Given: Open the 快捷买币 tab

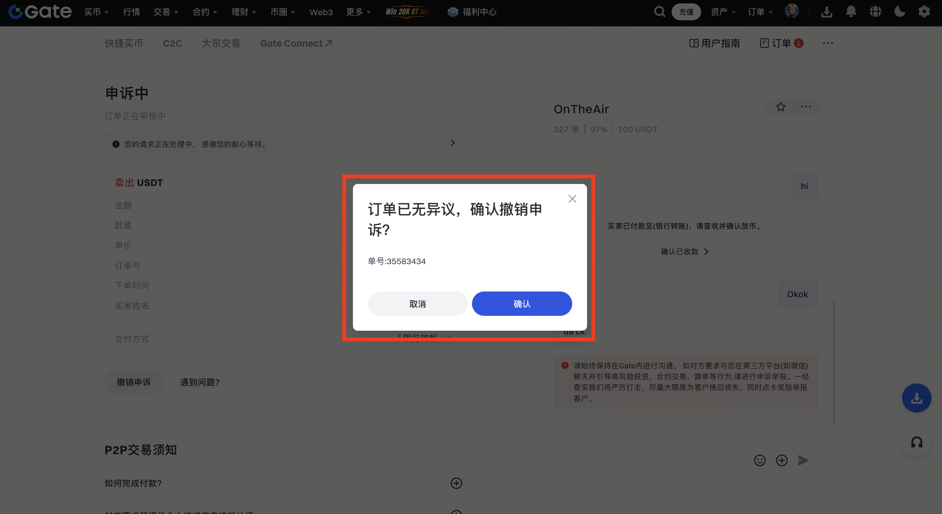Looking at the screenshot, I should pyautogui.click(x=124, y=44).
